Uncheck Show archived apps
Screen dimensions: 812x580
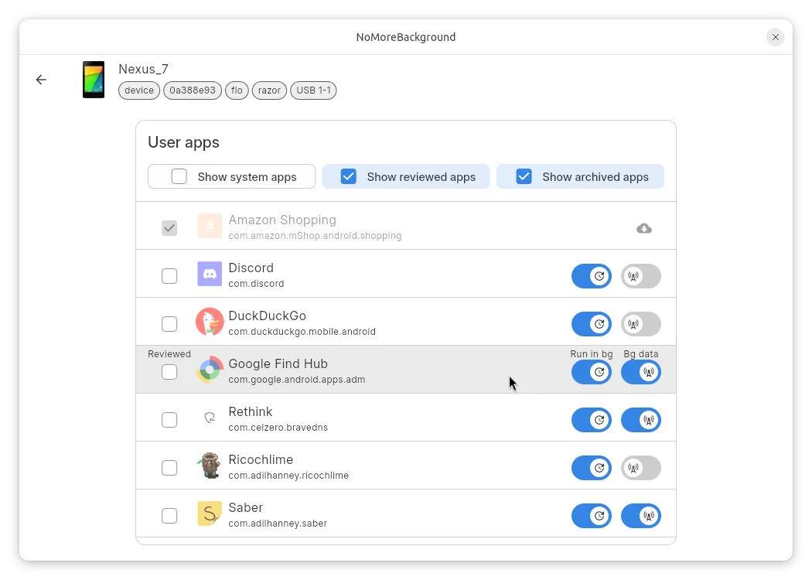(x=524, y=176)
